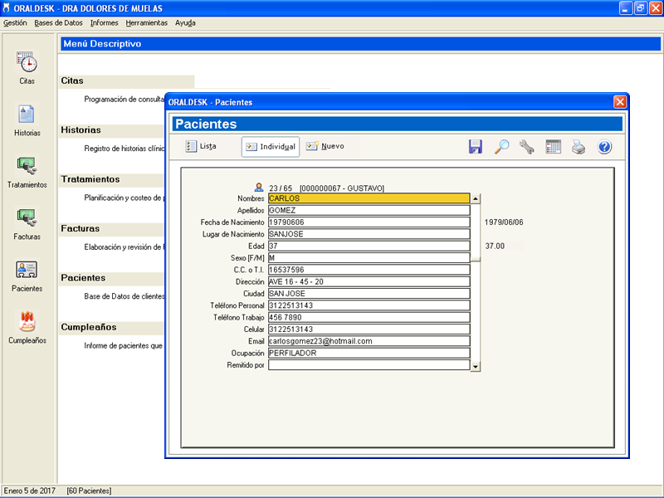The width and height of the screenshot is (664, 498).
Task: Click the "[000000067 - GUSTAVO]" record label
Action: click(x=342, y=188)
